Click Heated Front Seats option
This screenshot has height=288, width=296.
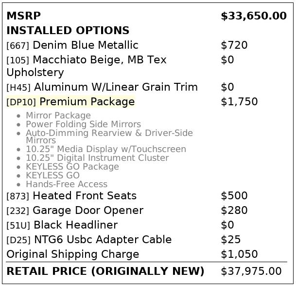click(x=84, y=196)
